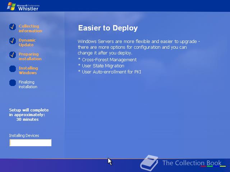Click the 'User State Migration' bullet
This screenshot has width=230, height=172.
click(x=101, y=66)
